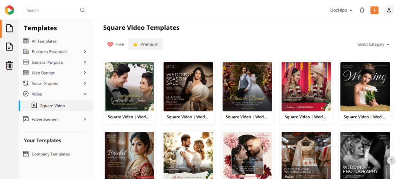Image resolution: width=396 pixels, height=179 pixels.
Task: Expand the General Purpose chevron
Action: coord(85,62)
